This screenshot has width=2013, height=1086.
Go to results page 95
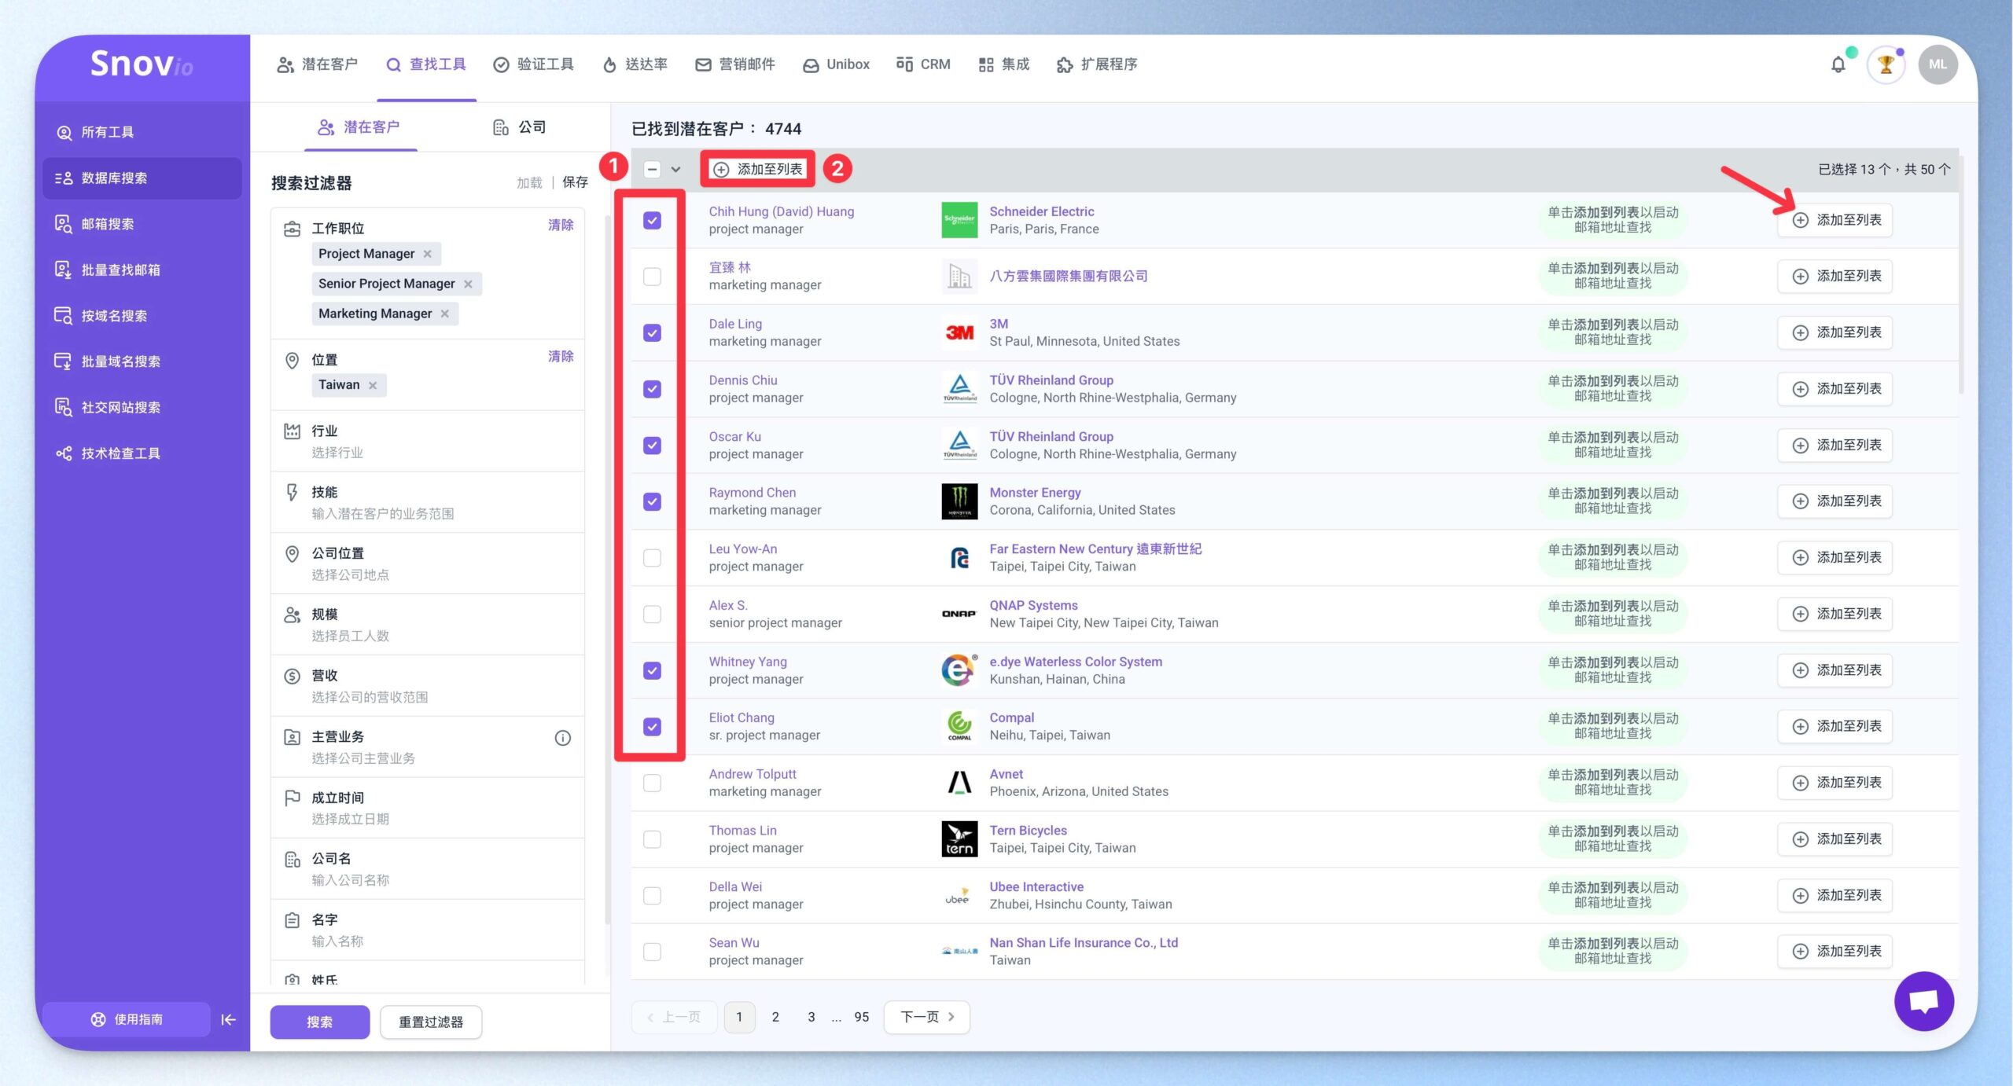[x=862, y=1017]
